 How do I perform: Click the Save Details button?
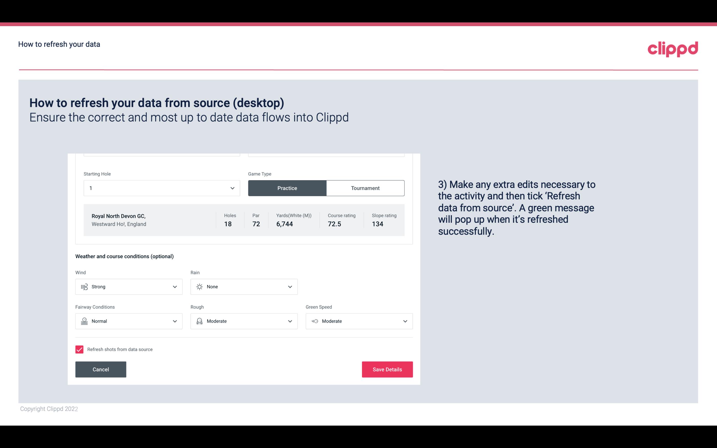387,369
